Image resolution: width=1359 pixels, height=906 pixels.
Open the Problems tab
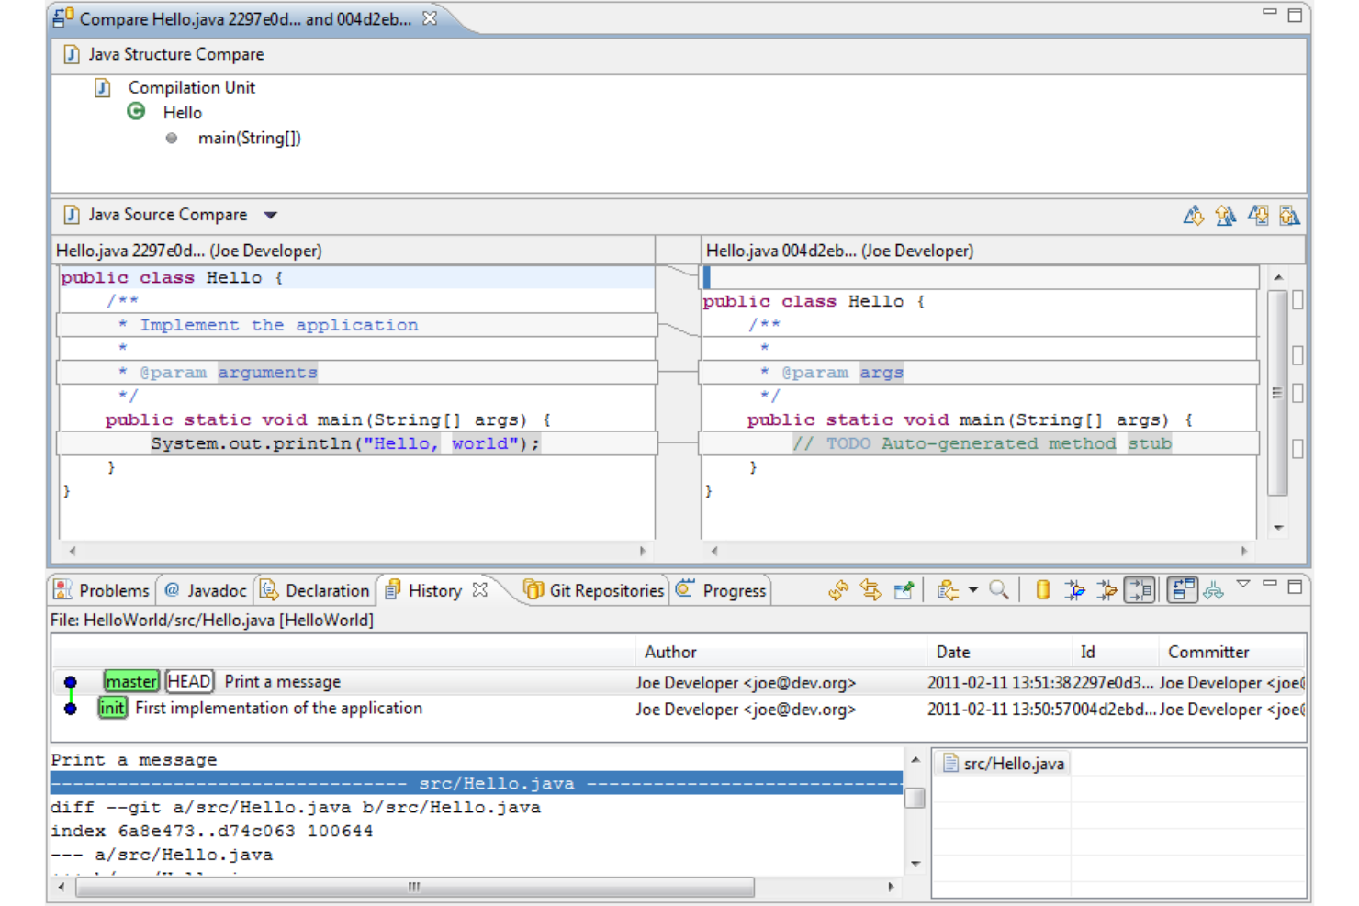coord(102,590)
